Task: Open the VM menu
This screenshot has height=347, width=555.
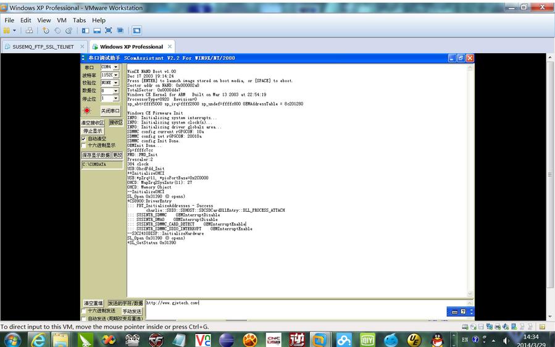Action: 62,20
